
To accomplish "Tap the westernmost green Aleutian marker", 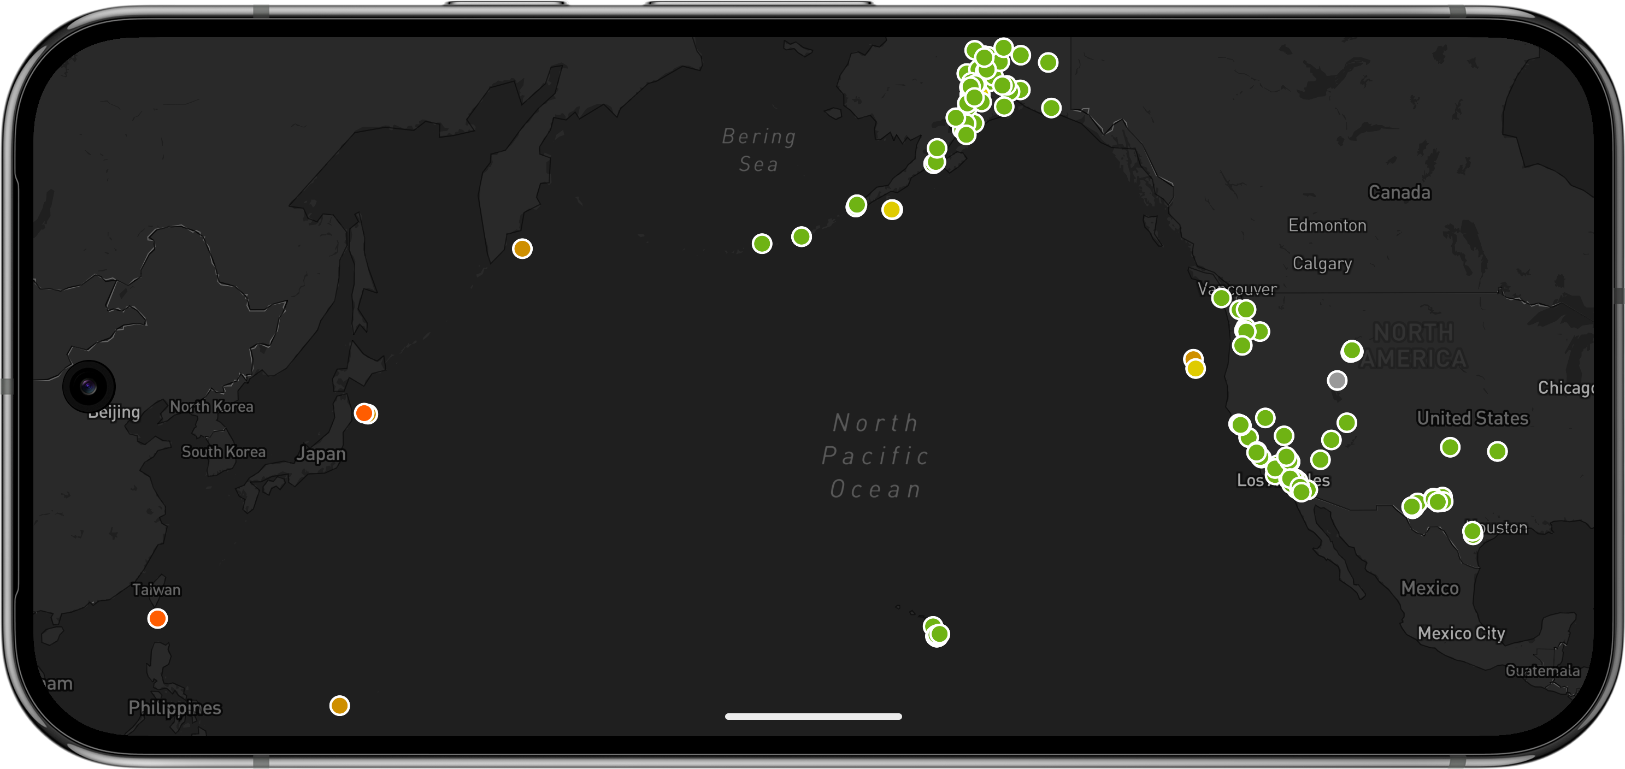I will coord(761,243).
